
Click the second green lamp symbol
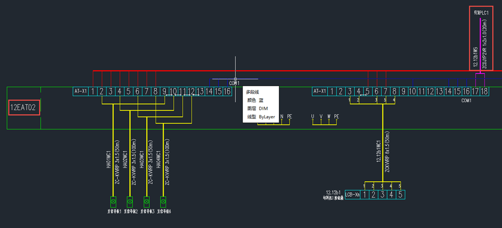[x=130, y=202]
